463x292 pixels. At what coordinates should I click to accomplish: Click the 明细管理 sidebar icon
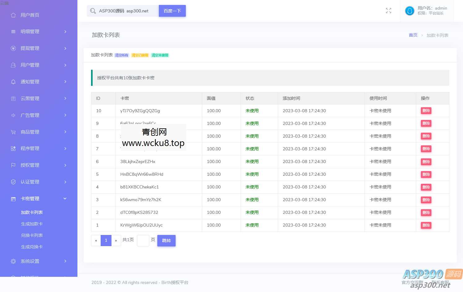[13, 31]
